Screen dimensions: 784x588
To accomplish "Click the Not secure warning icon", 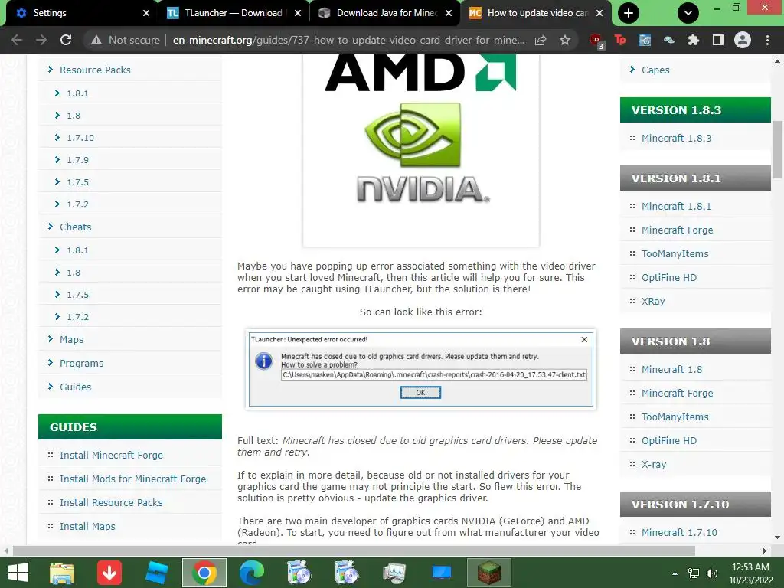I will (x=96, y=40).
